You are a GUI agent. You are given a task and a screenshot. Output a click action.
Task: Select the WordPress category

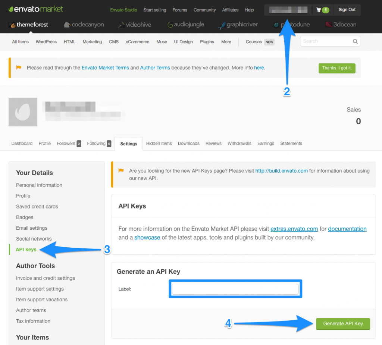coord(46,42)
